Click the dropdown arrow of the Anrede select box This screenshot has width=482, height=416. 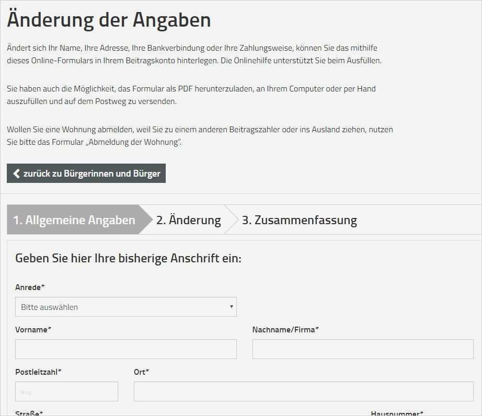(232, 307)
